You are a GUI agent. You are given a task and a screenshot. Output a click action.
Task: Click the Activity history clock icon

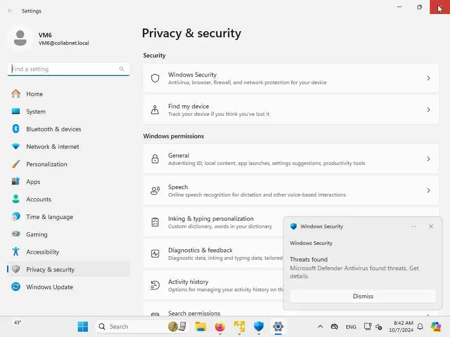[155, 285]
